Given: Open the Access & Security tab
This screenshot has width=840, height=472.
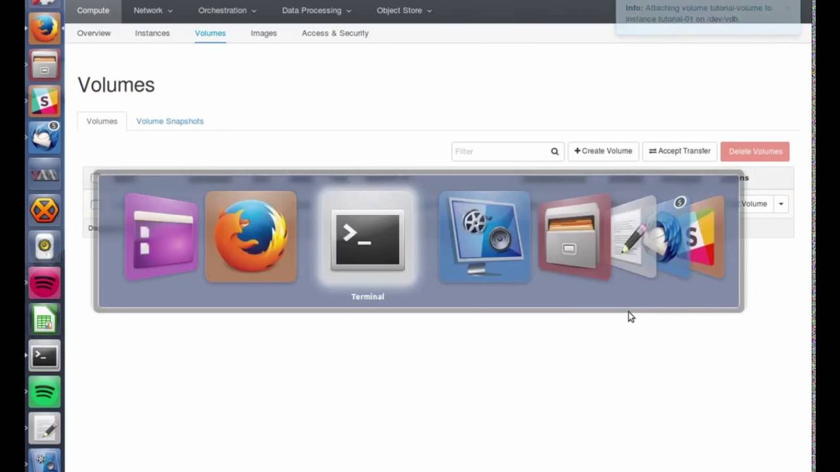Looking at the screenshot, I should click(x=335, y=33).
